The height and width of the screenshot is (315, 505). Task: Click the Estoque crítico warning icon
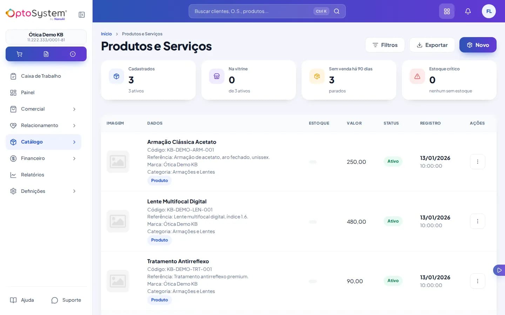(417, 76)
